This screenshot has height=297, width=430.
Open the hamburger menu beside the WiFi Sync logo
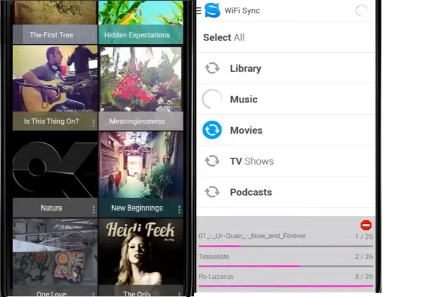pyautogui.click(x=199, y=10)
